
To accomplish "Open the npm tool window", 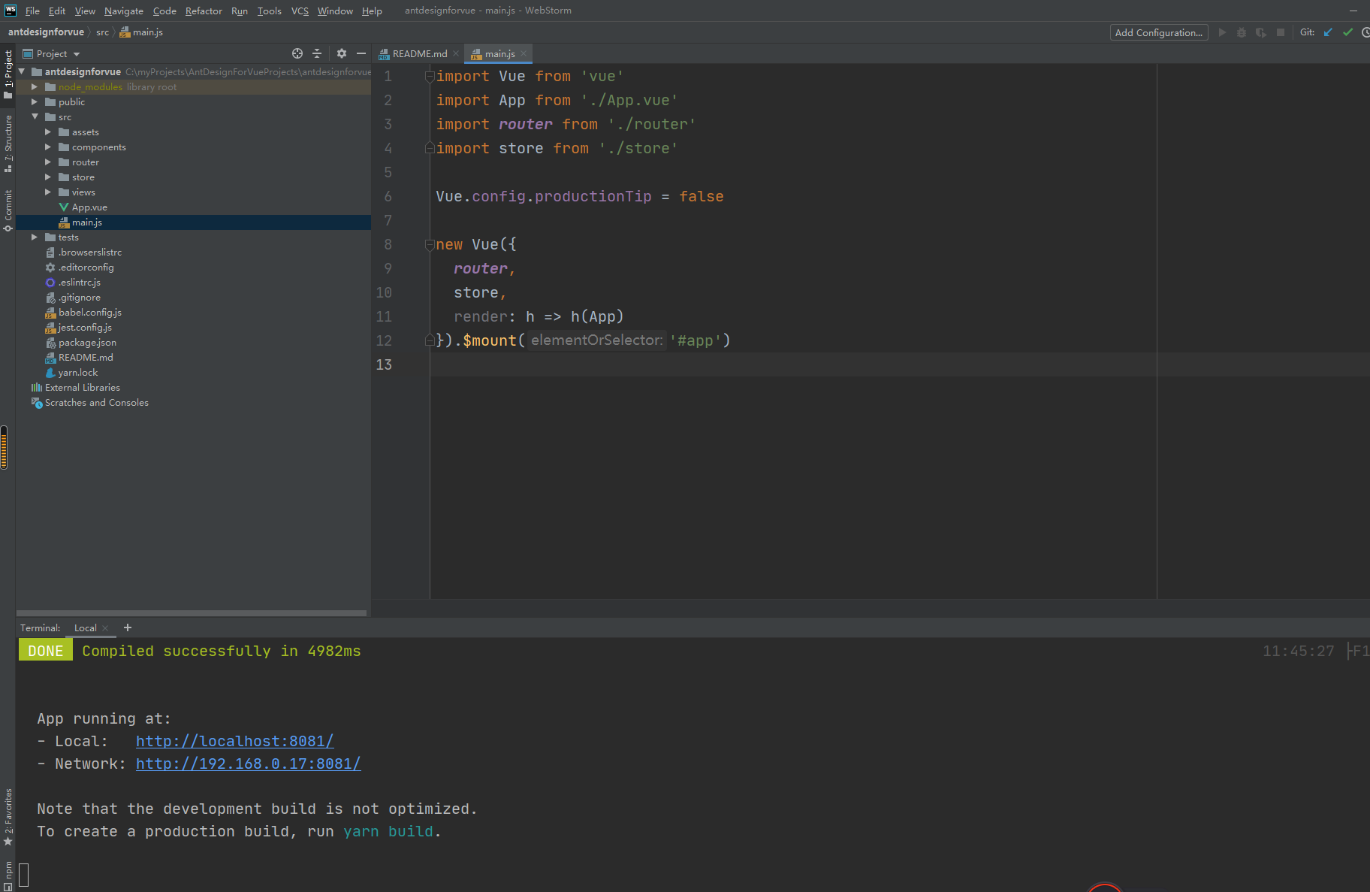I will click(x=8, y=875).
